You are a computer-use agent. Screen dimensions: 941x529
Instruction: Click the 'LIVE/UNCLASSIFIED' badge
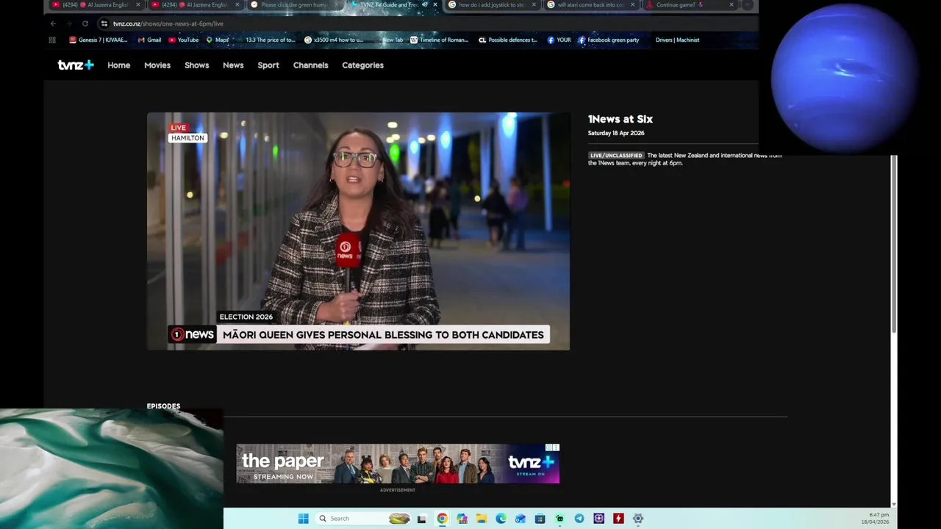(616, 156)
